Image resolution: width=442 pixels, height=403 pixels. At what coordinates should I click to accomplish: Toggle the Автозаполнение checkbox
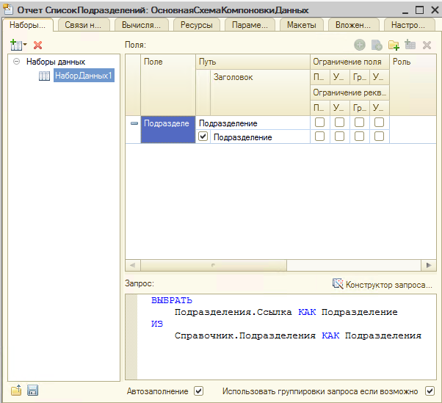pos(198,391)
